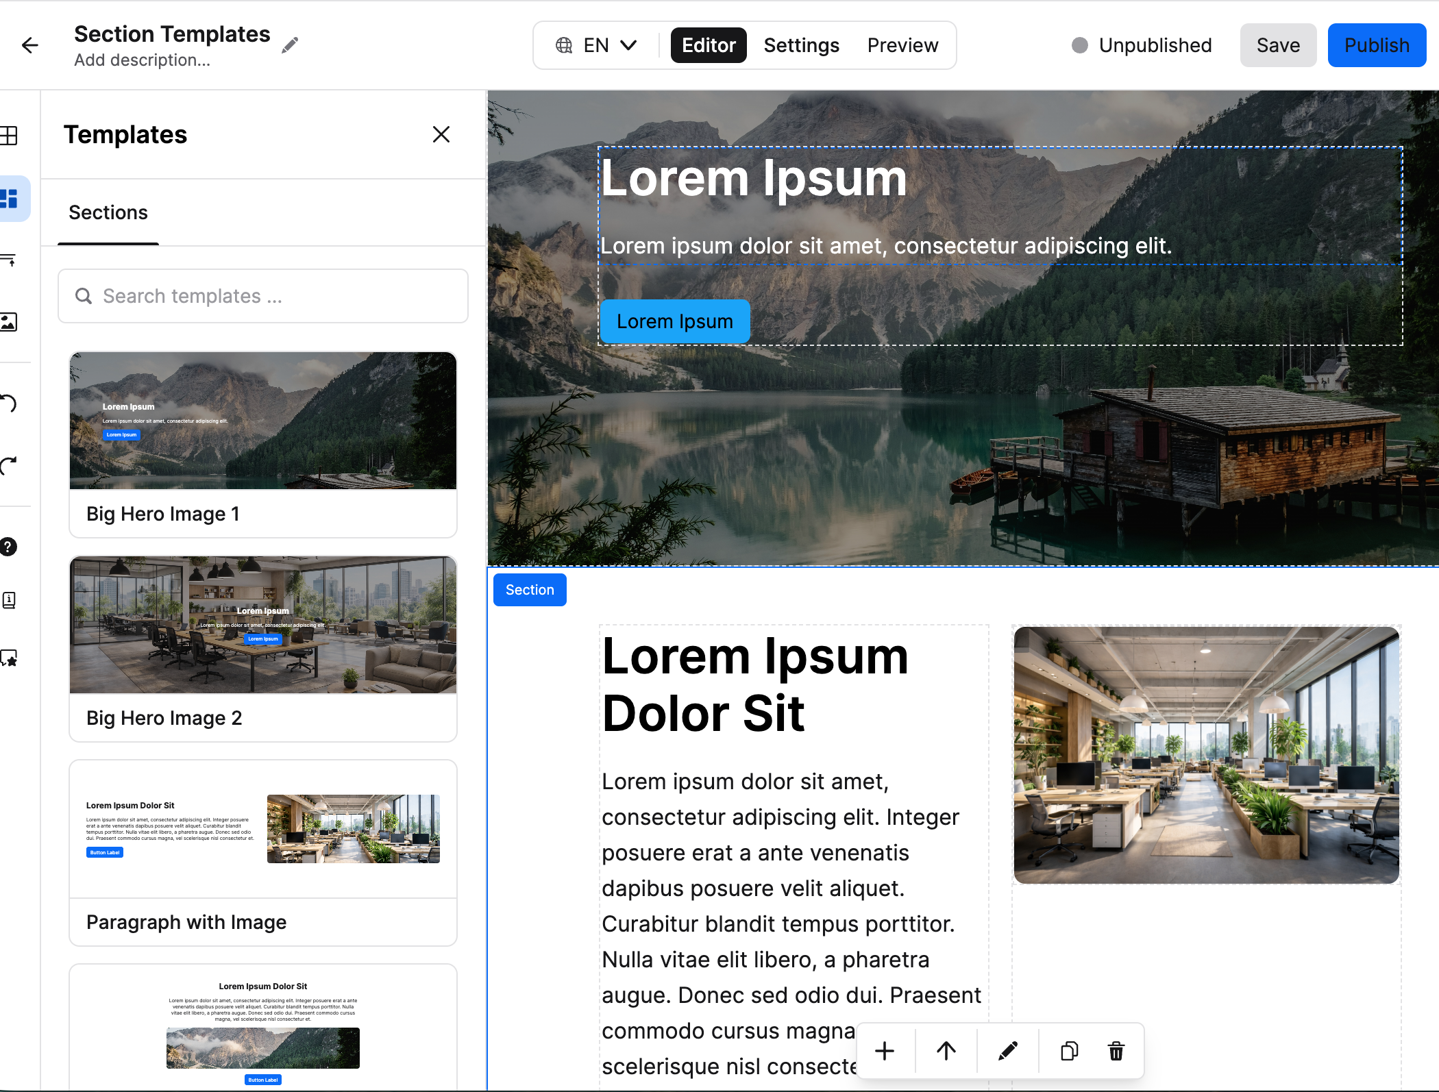Image resolution: width=1439 pixels, height=1092 pixels.
Task: Select the paragraph starting 'Lorem ipsum dolor sit amet'
Action: point(792,923)
